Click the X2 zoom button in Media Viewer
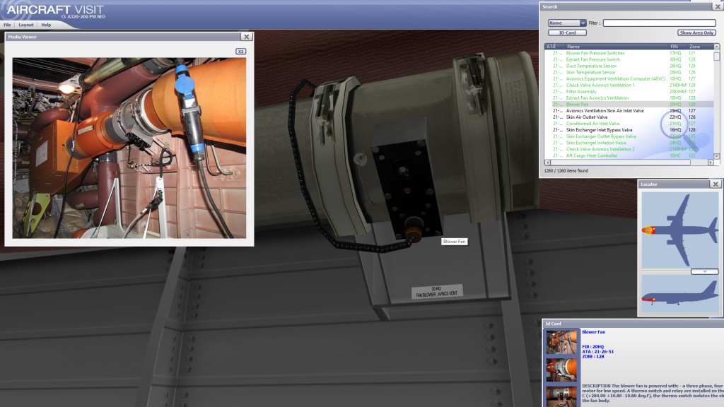Viewport: 724px width, 407px height. pos(240,51)
